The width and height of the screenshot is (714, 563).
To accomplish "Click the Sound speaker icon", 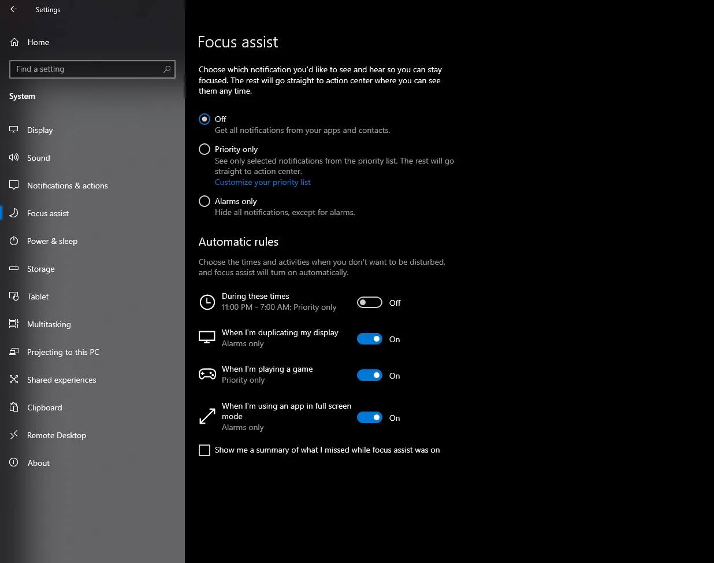I will point(14,158).
